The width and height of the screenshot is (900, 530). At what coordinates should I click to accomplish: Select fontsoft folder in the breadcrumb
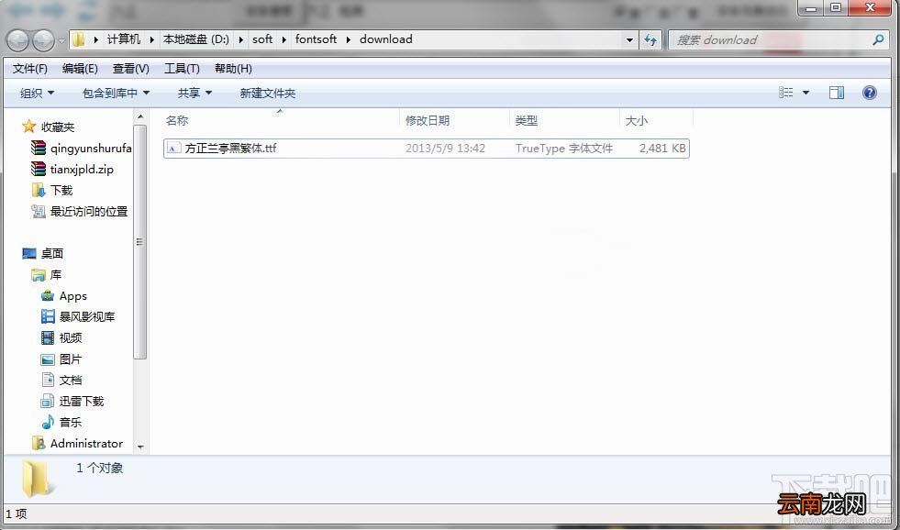coord(316,39)
